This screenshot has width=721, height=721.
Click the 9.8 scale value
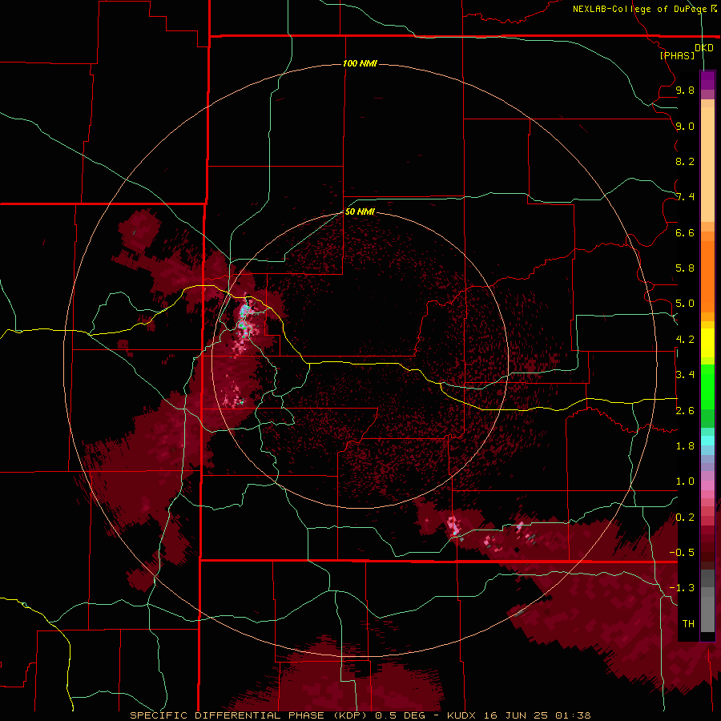[x=685, y=90]
